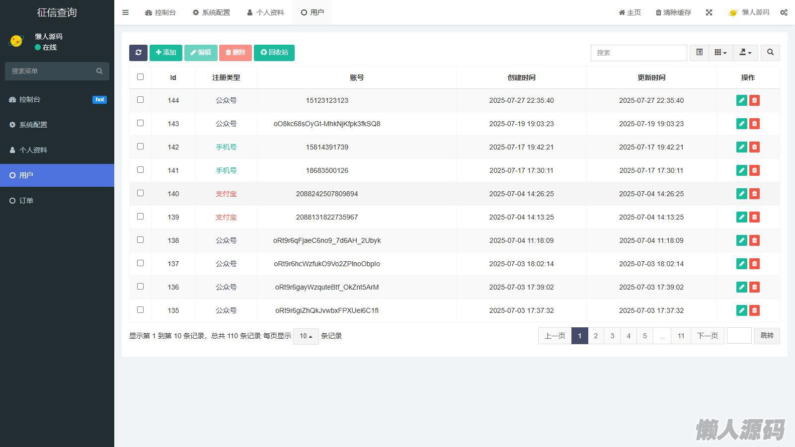Click the 添加 add button
Image resolution: width=795 pixels, height=447 pixels.
tap(166, 53)
